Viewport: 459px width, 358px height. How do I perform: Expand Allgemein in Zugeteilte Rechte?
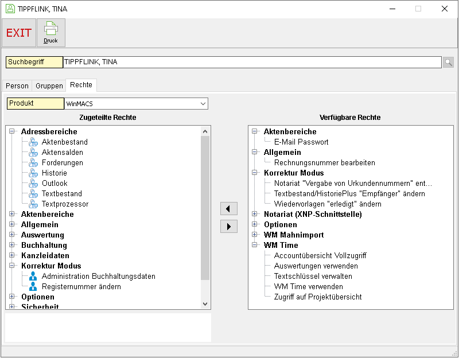[11, 224]
